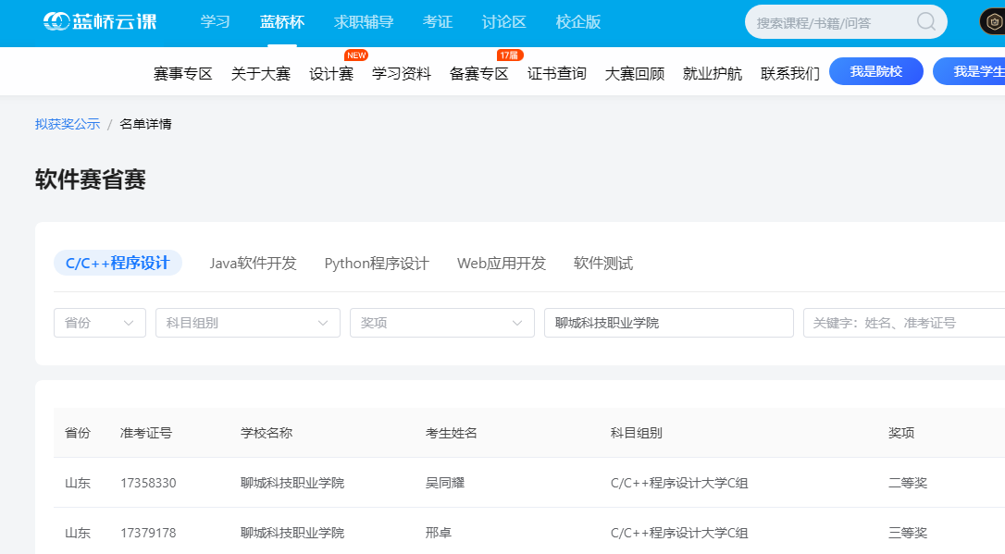Switch to 软件测试 tab

pos(603,264)
